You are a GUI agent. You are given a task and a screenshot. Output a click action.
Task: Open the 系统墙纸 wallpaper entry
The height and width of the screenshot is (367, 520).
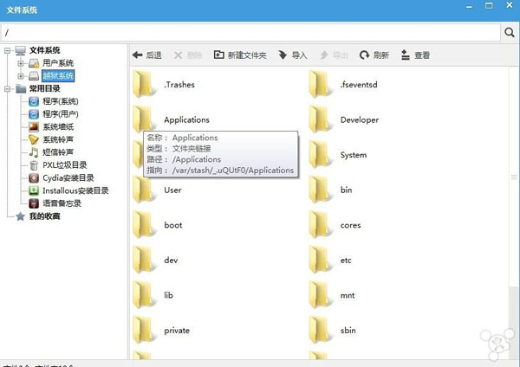pos(51,127)
